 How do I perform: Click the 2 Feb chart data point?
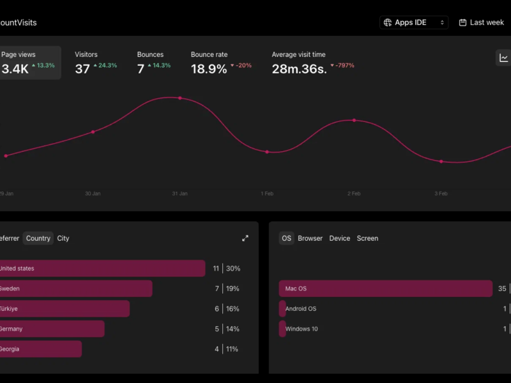[355, 120]
